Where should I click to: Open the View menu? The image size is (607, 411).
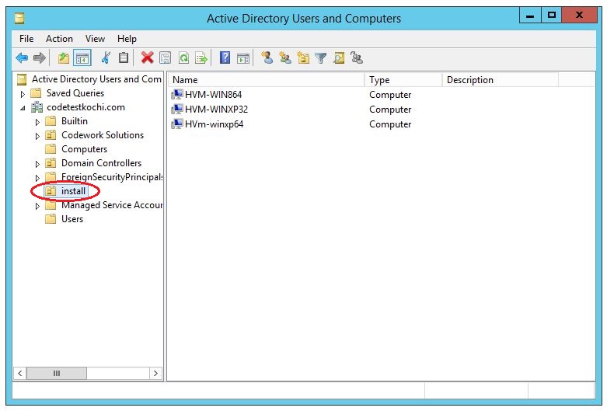pos(95,39)
